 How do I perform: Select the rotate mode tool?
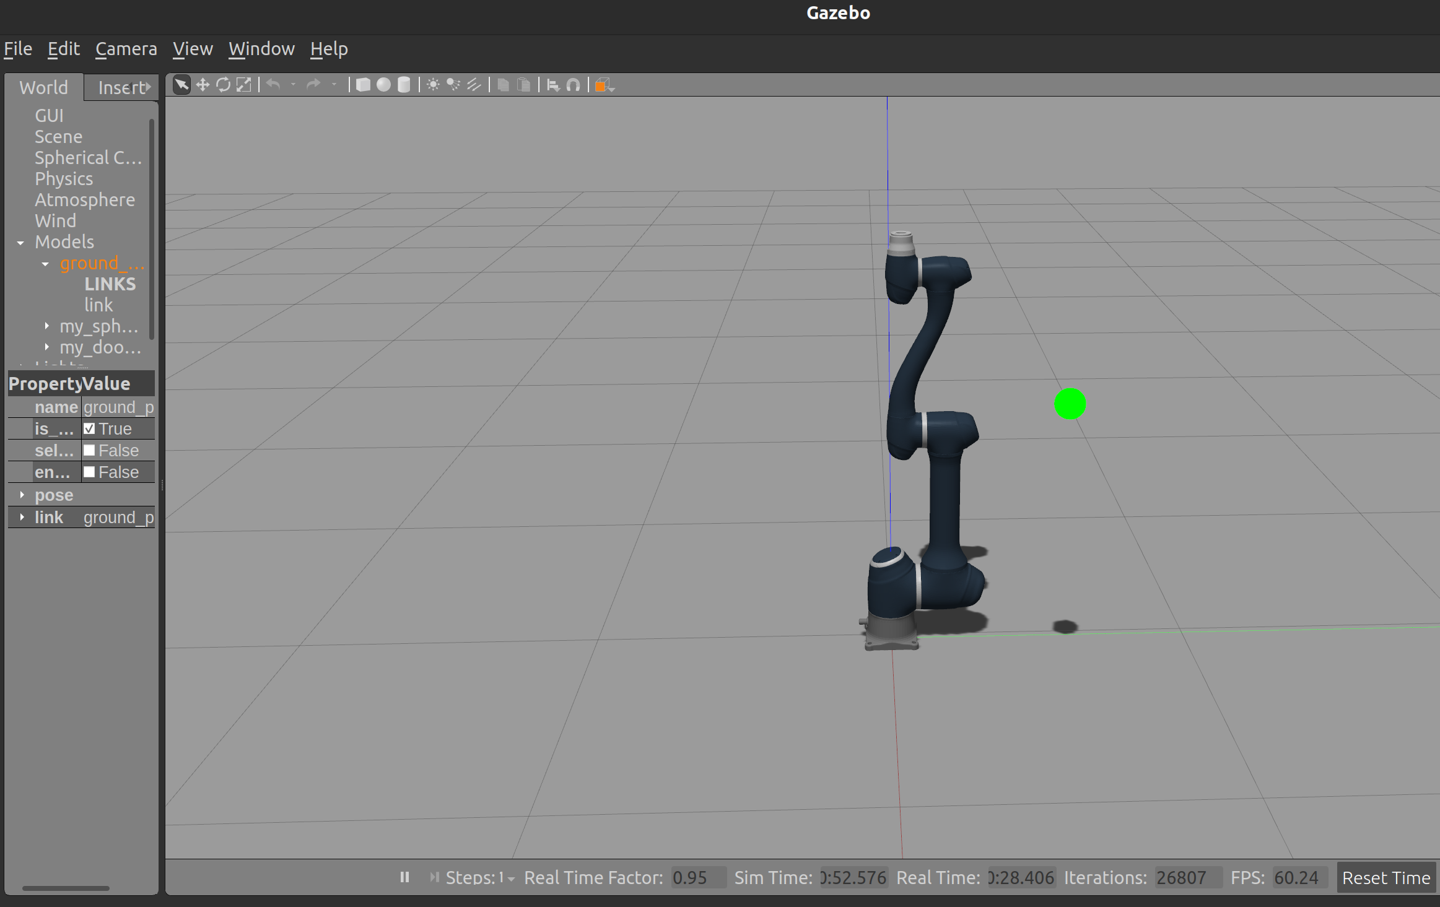[x=223, y=85]
